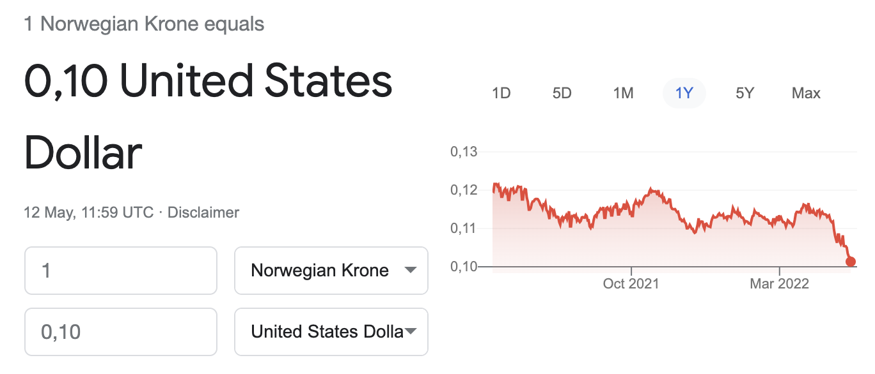The height and width of the screenshot is (374, 875).
Task: Click the US Dollar amount field
Action: (x=121, y=332)
